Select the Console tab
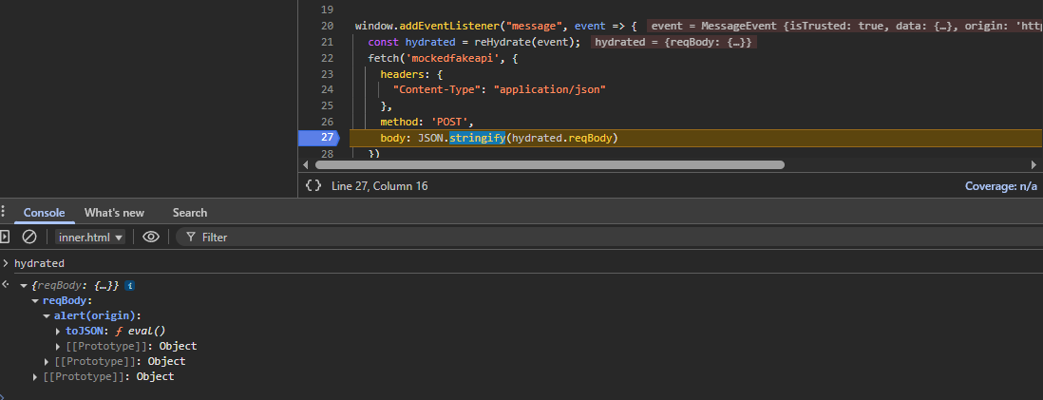This screenshot has height=400, width=1043. (x=44, y=213)
